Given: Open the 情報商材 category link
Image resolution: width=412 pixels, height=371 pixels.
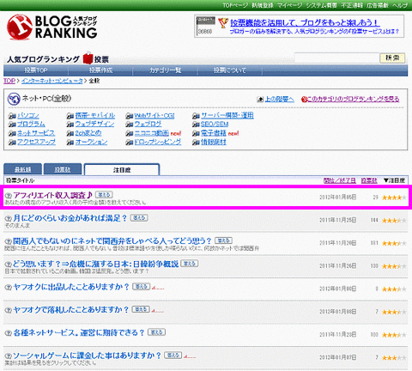Looking at the screenshot, I should click(x=214, y=143).
